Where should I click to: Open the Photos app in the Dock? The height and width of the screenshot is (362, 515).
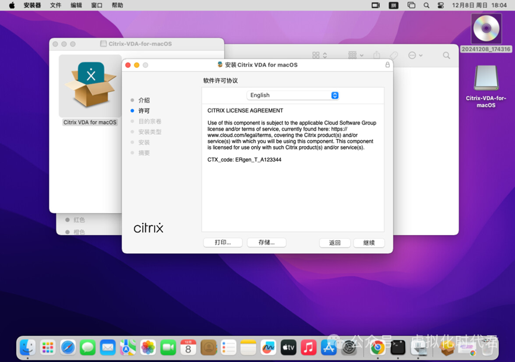[x=148, y=348]
